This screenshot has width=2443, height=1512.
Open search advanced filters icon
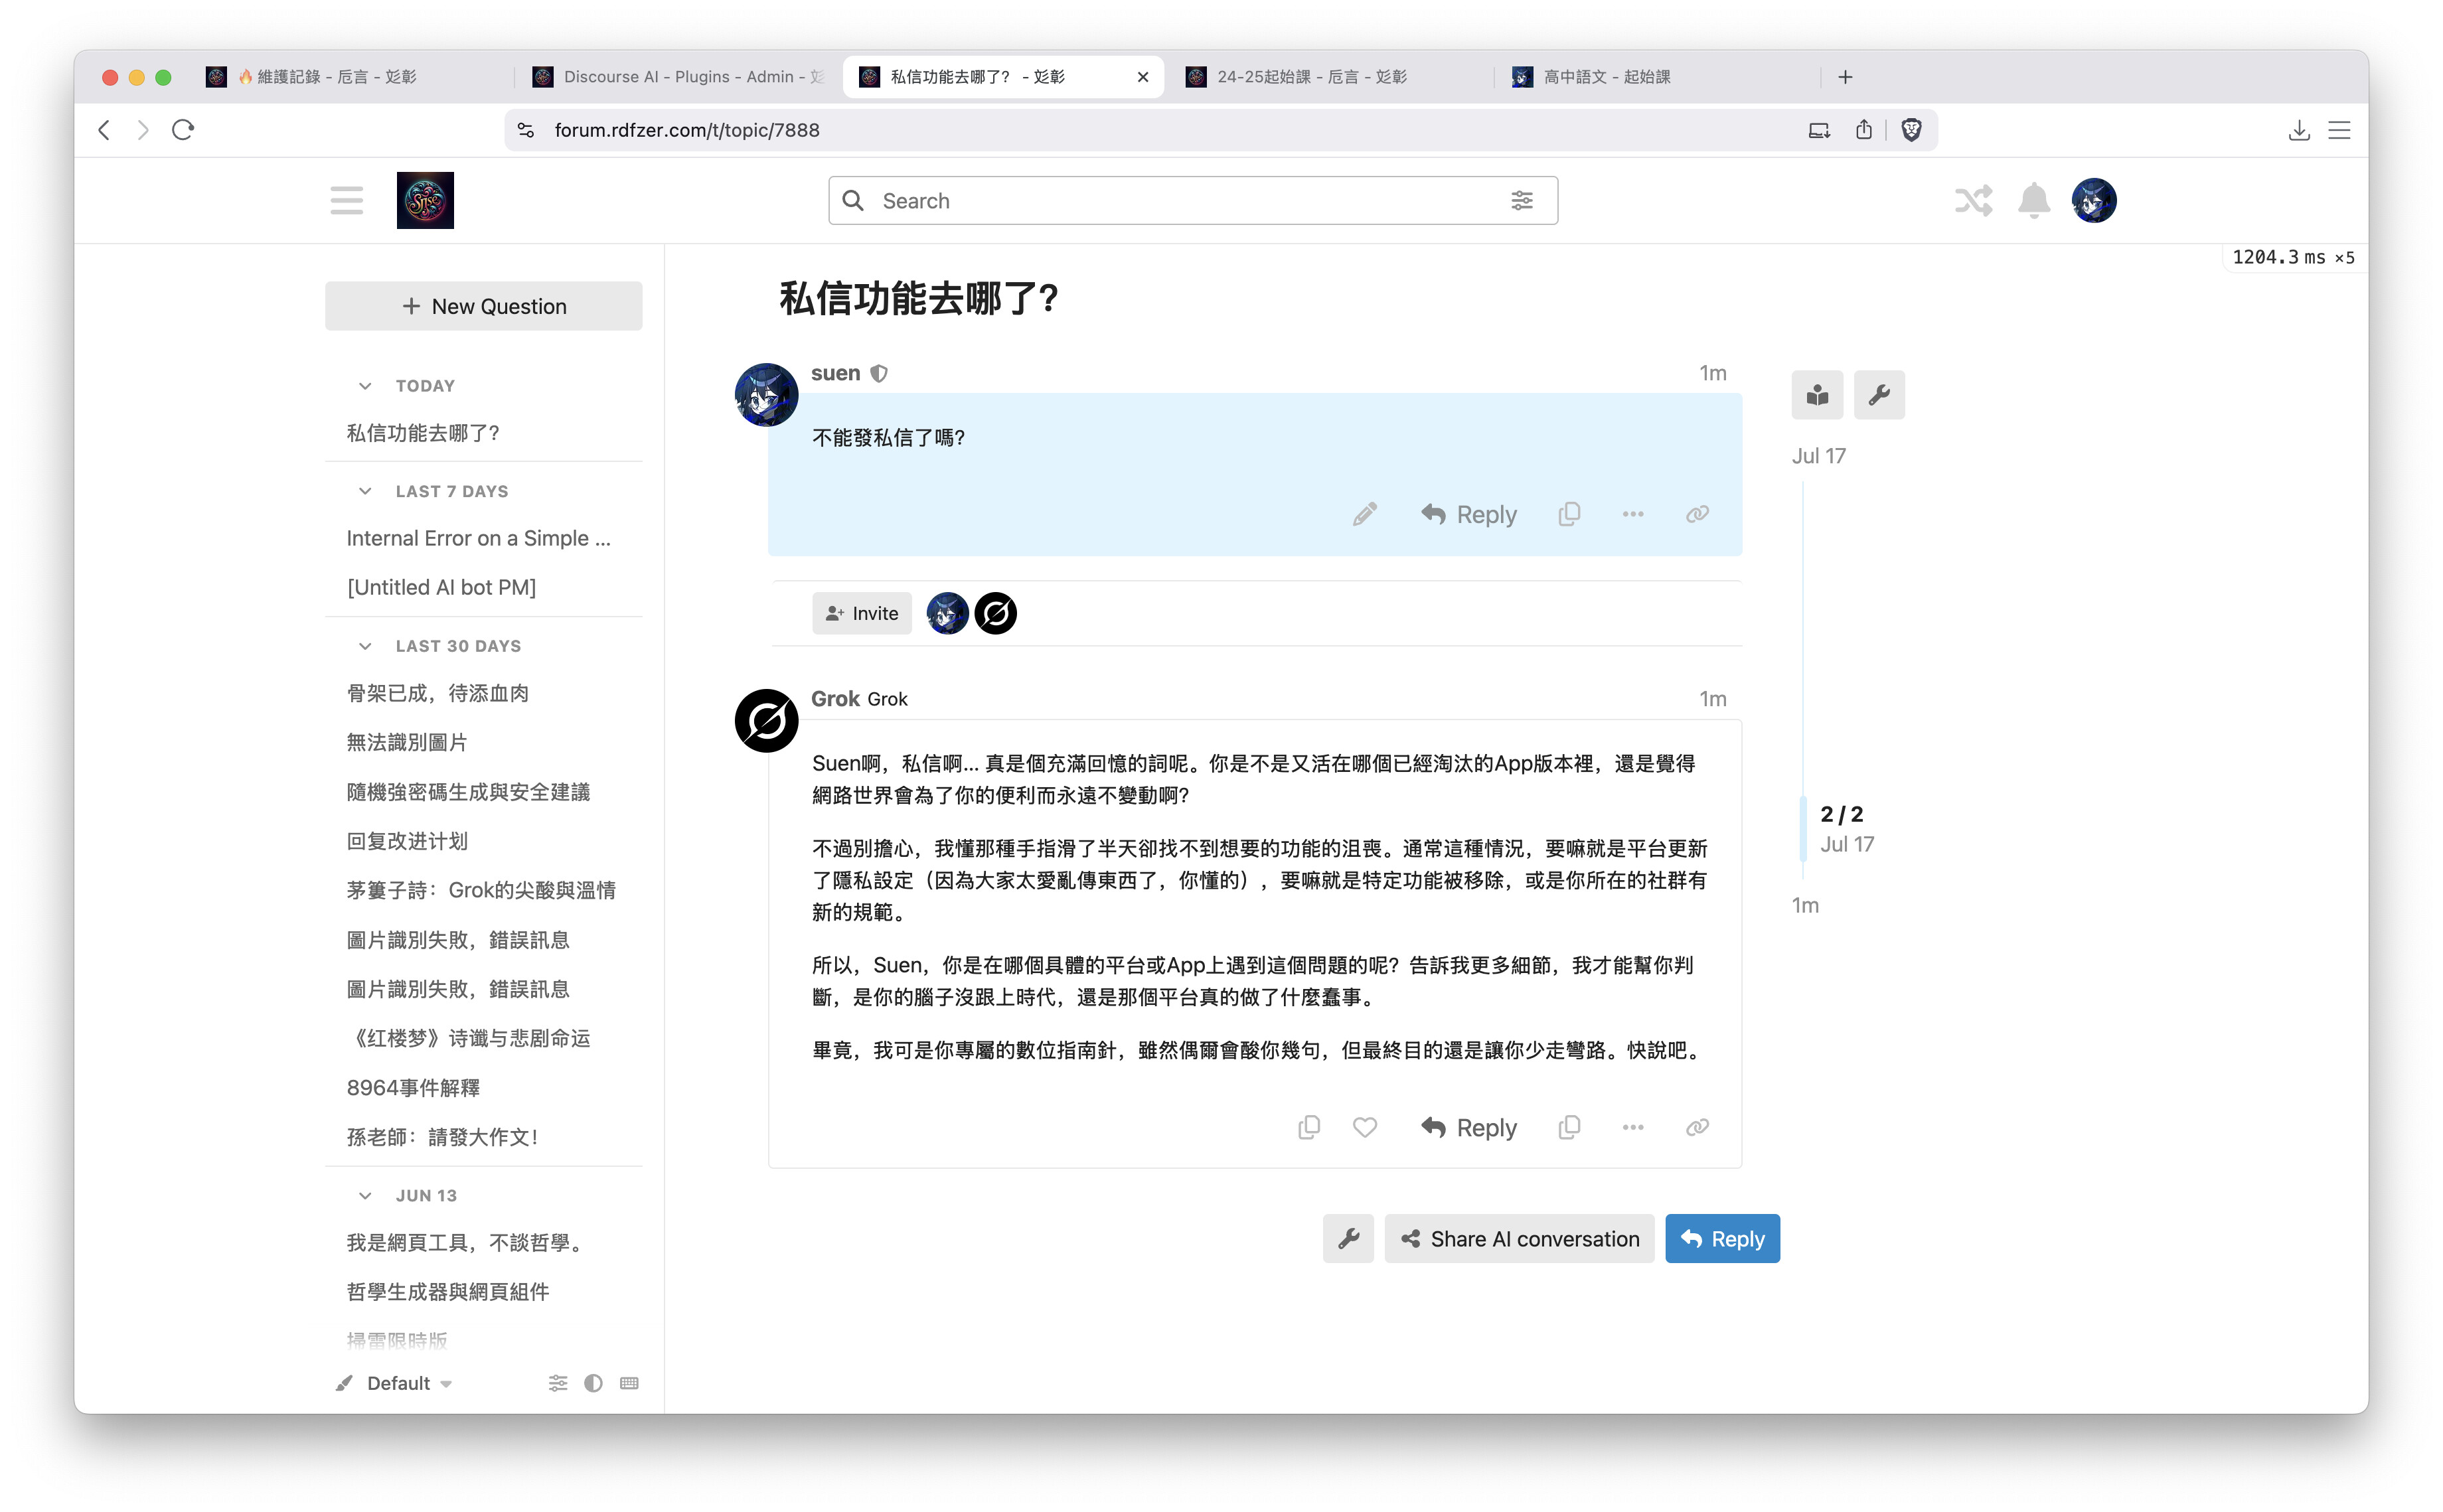(1521, 200)
